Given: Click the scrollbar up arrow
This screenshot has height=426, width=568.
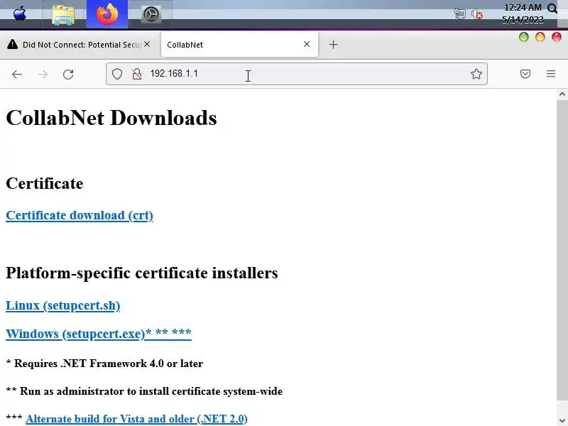Looking at the screenshot, I should click(562, 94).
